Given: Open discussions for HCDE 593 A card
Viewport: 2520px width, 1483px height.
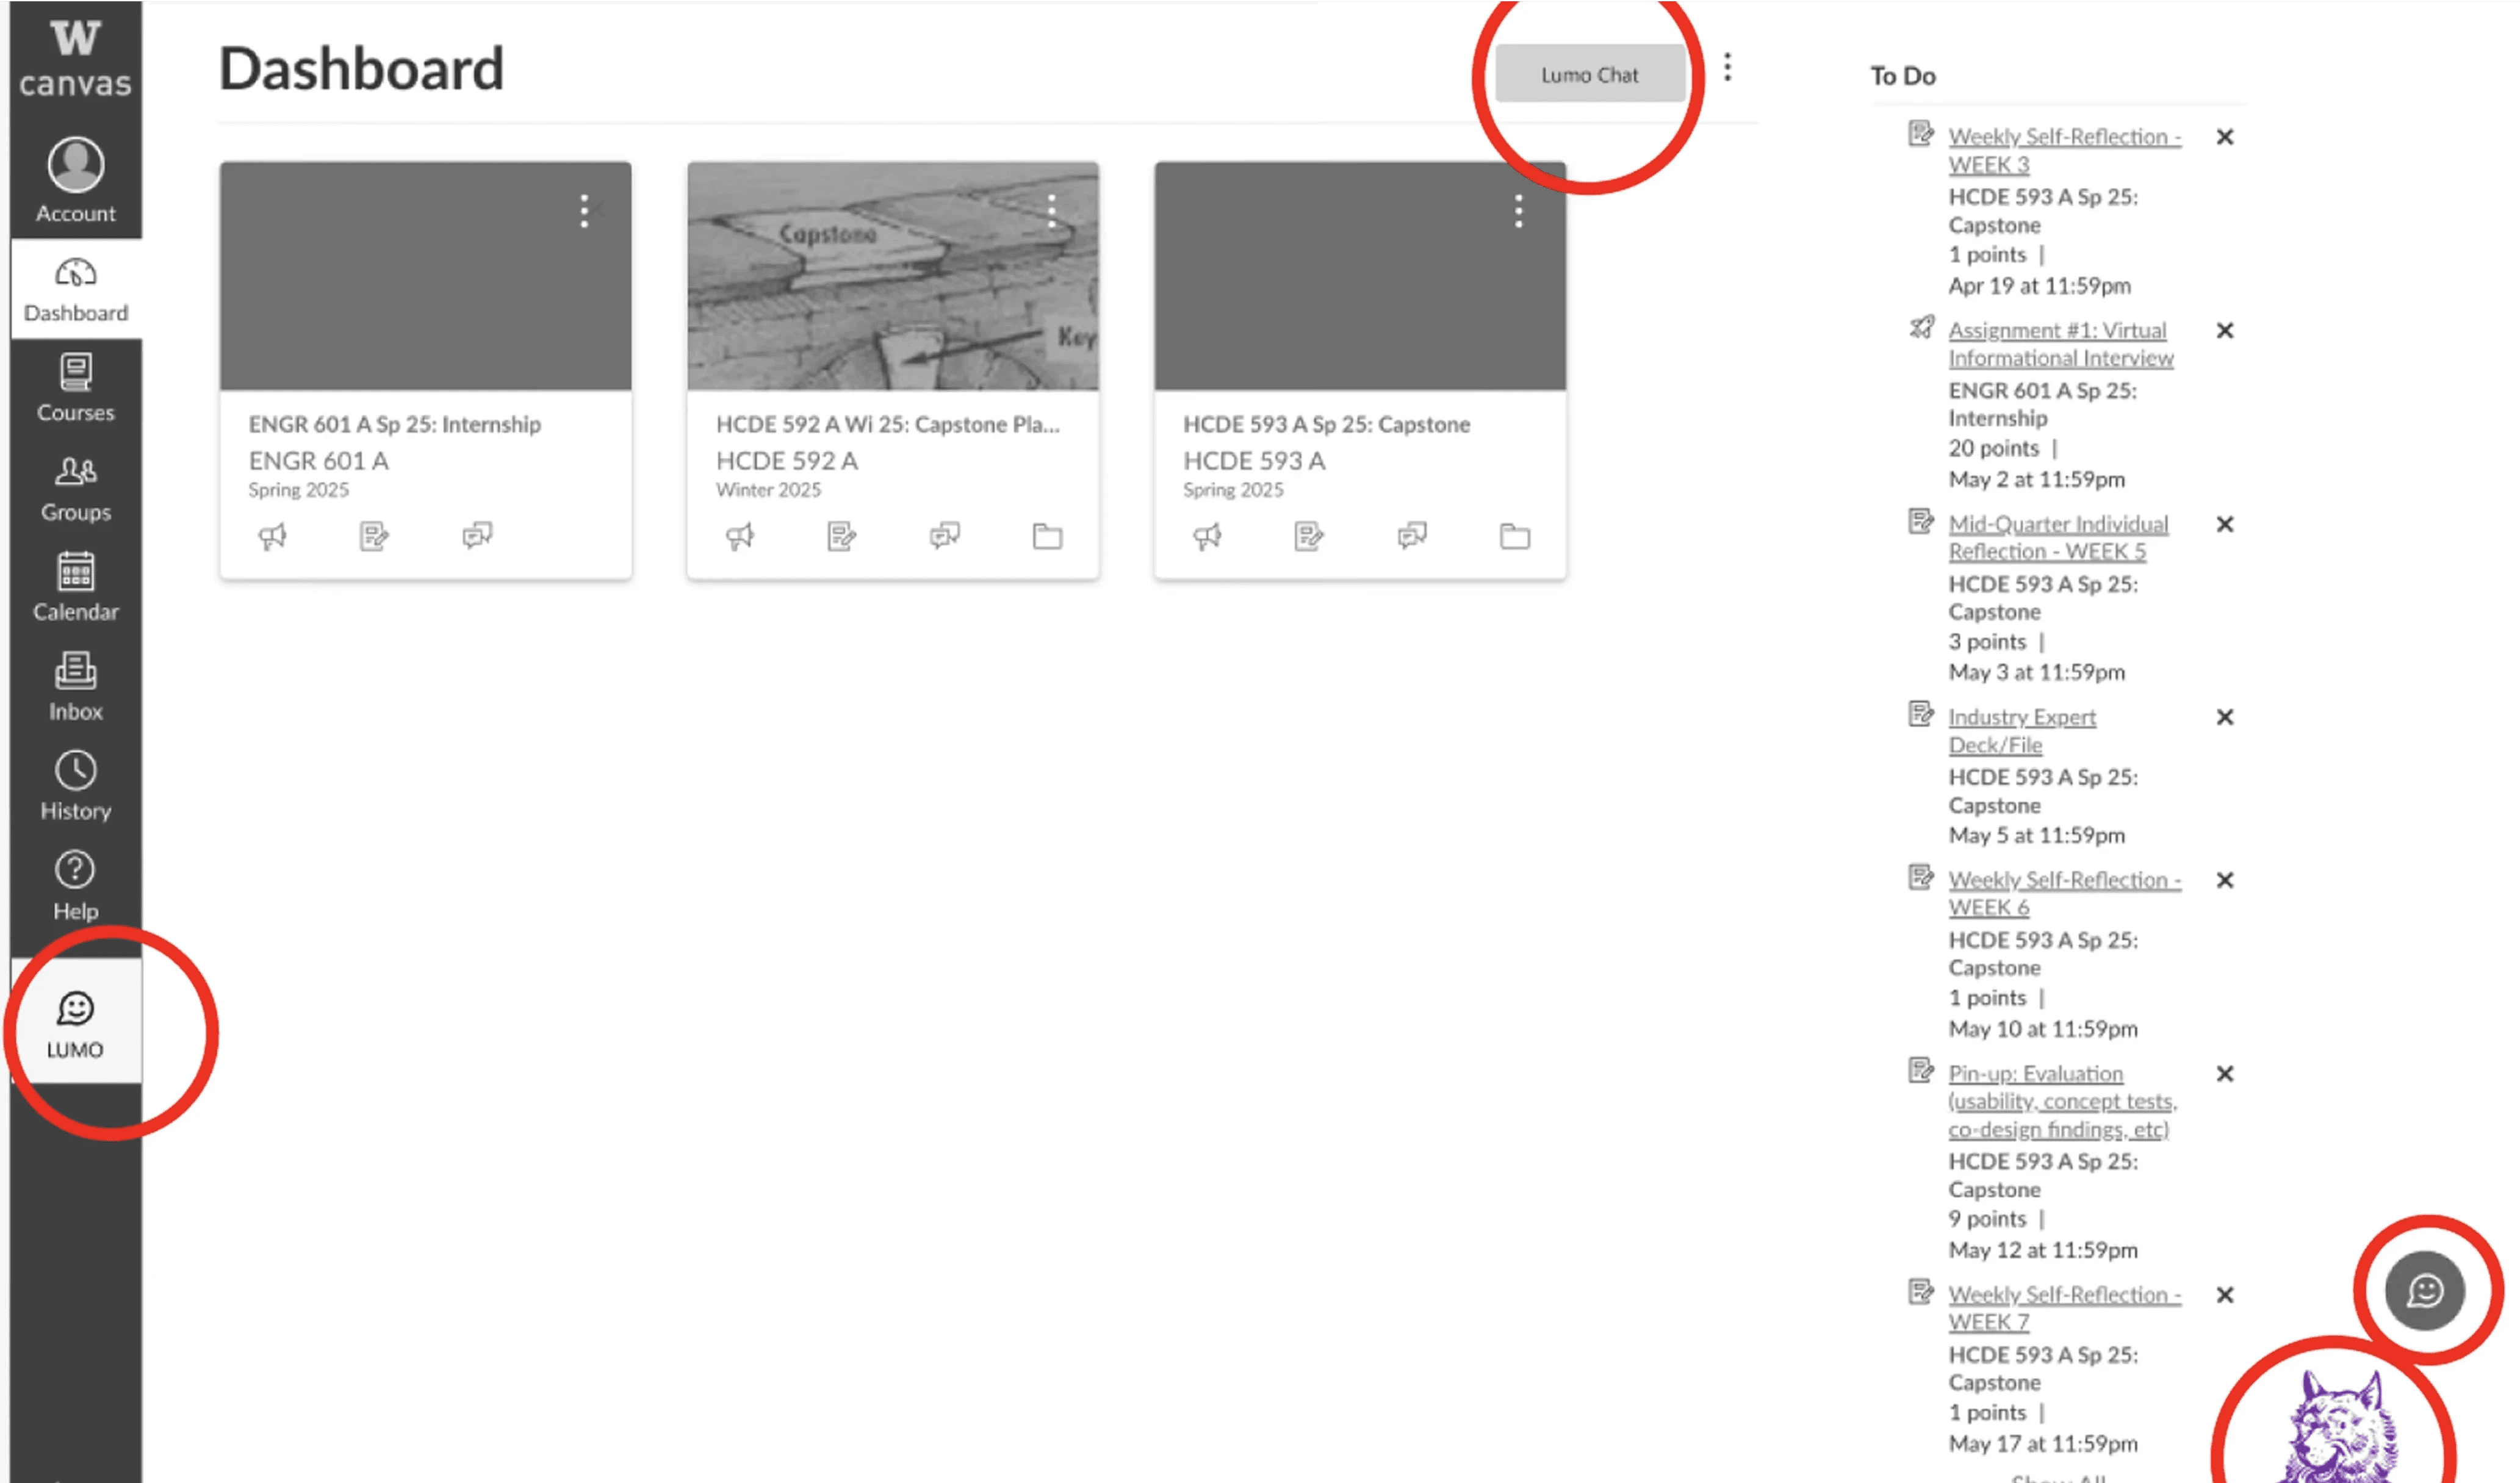Looking at the screenshot, I should coord(1411,536).
